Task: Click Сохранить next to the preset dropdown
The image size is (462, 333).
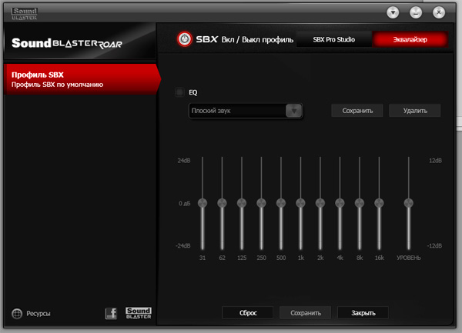Action: click(x=357, y=111)
